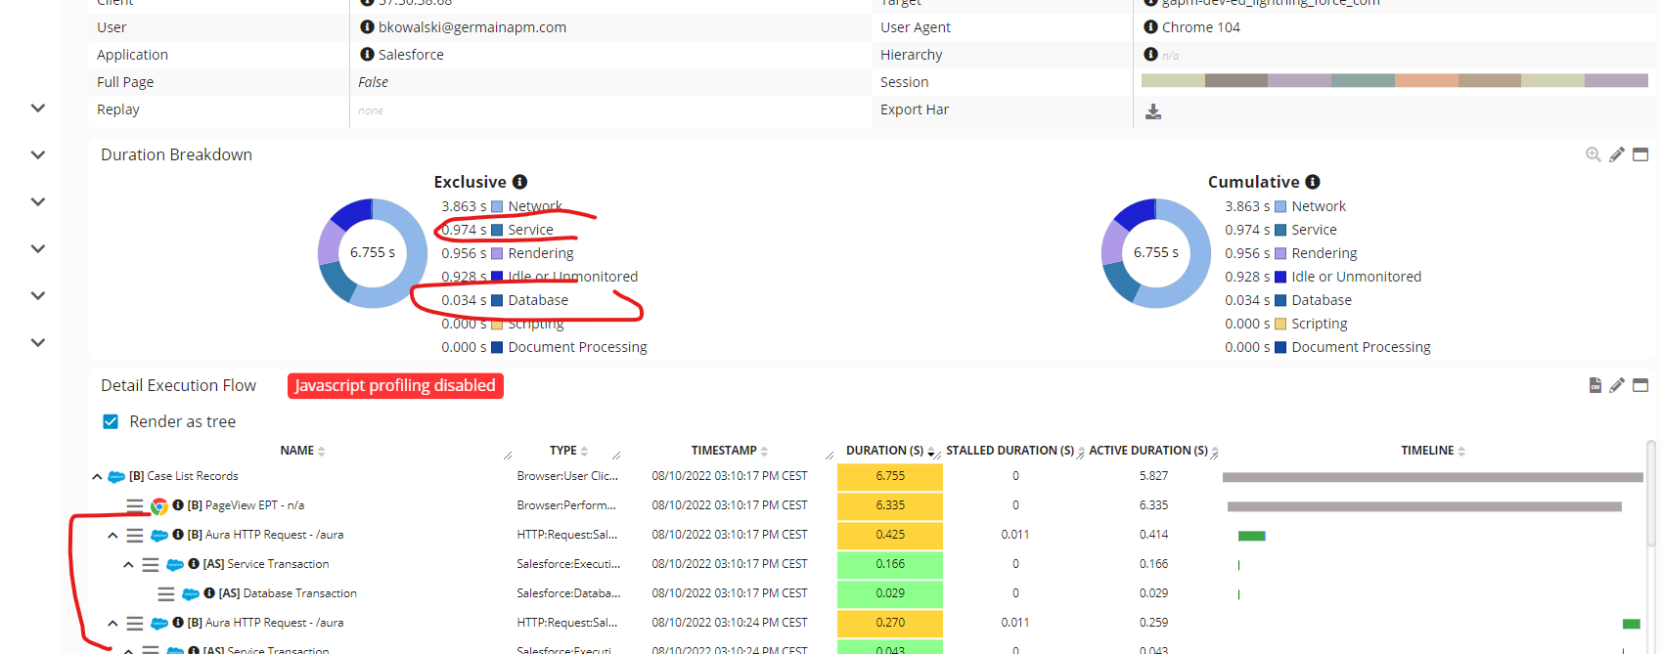Click the Javascript profiling disabled badge
The width and height of the screenshot is (1661, 654).
point(395,386)
